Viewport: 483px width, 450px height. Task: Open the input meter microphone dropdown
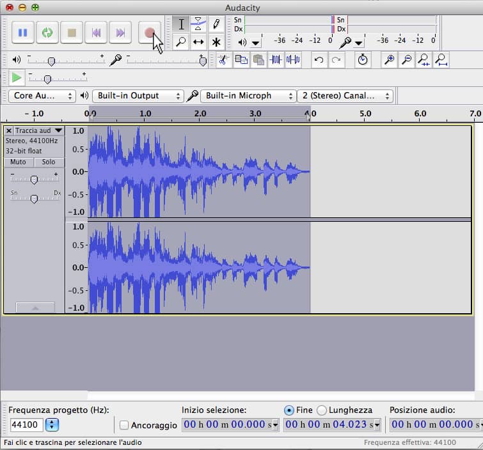coord(358,43)
